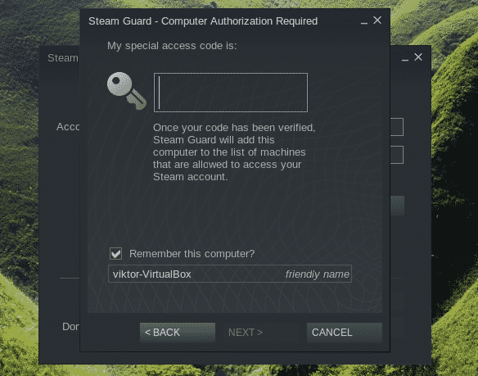Click the 'My special access code is:' label

tap(172, 46)
